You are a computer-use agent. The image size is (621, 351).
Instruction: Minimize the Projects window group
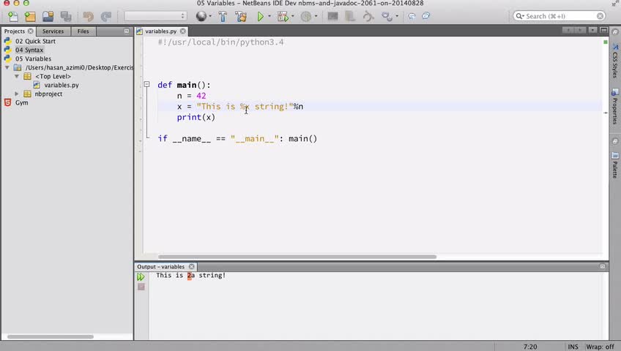127,31
